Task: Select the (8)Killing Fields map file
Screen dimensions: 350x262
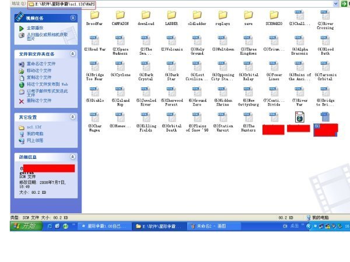Action: [x=146, y=122]
